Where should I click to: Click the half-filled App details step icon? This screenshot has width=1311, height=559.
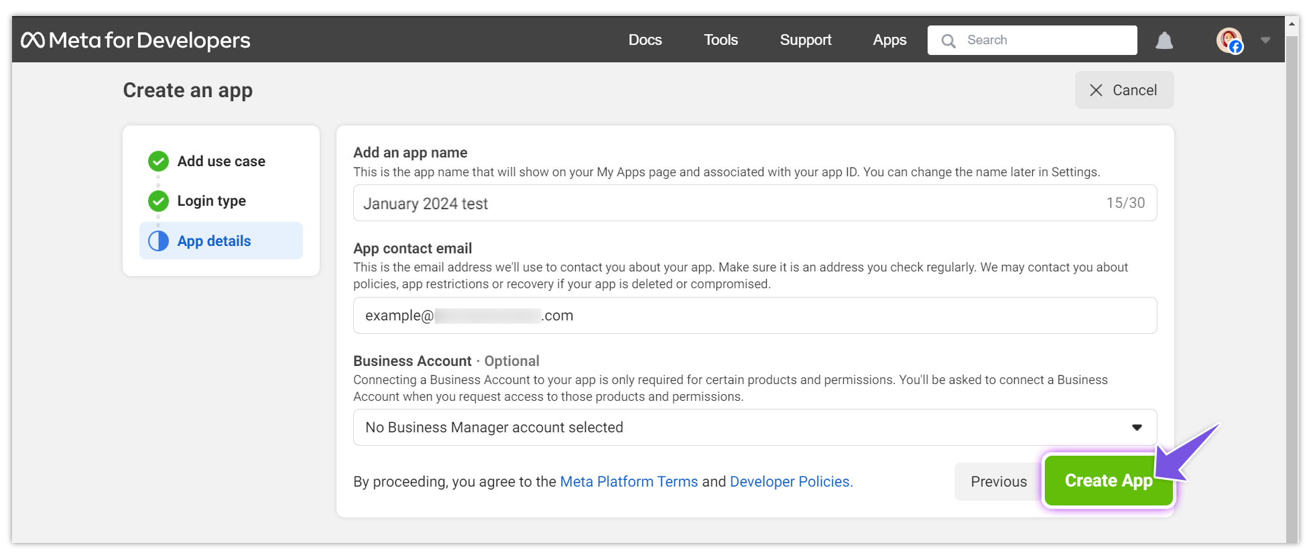click(158, 241)
